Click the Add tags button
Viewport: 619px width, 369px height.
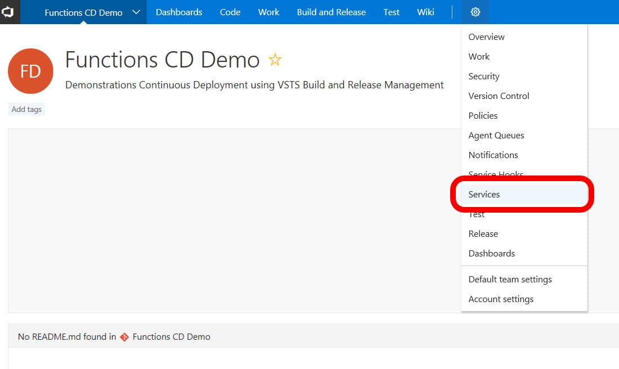click(x=26, y=109)
